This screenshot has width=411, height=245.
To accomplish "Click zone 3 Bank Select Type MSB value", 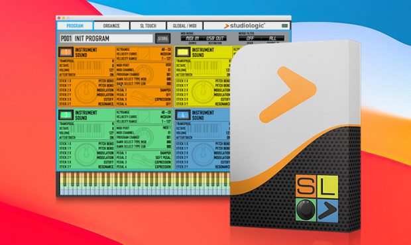I will point(169,142).
